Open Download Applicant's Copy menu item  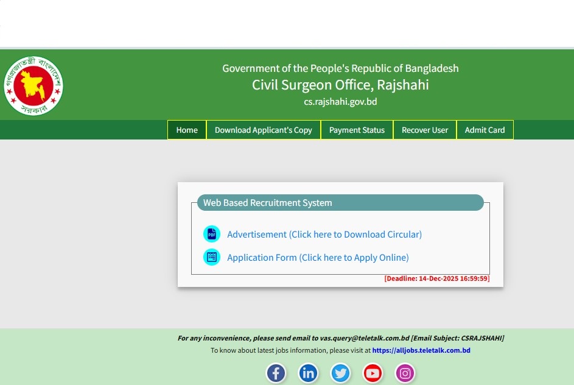263,130
